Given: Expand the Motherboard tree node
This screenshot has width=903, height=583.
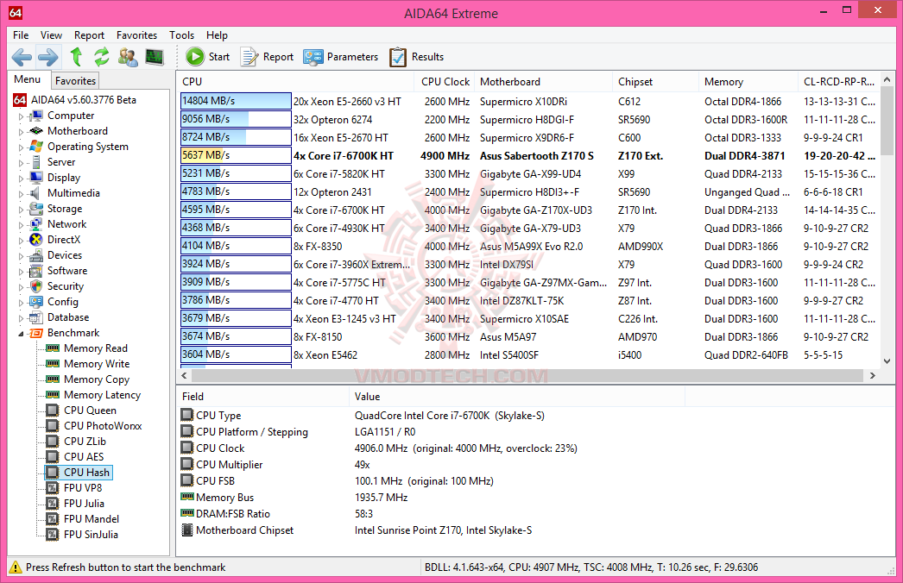Looking at the screenshot, I should click(x=22, y=132).
